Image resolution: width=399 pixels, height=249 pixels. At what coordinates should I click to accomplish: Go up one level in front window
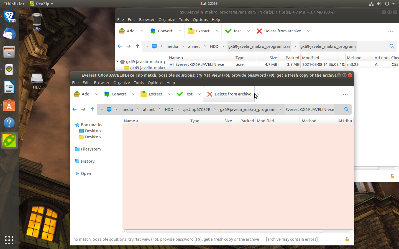(x=92, y=109)
